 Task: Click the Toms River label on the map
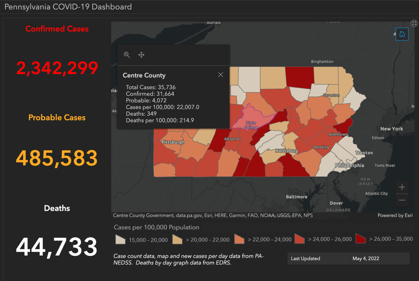385,165
